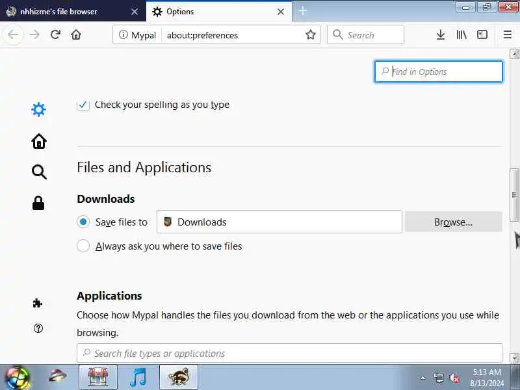Go back with the back arrow button
Image resolution: width=520 pixels, height=390 pixels.
(x=13, y=34)
